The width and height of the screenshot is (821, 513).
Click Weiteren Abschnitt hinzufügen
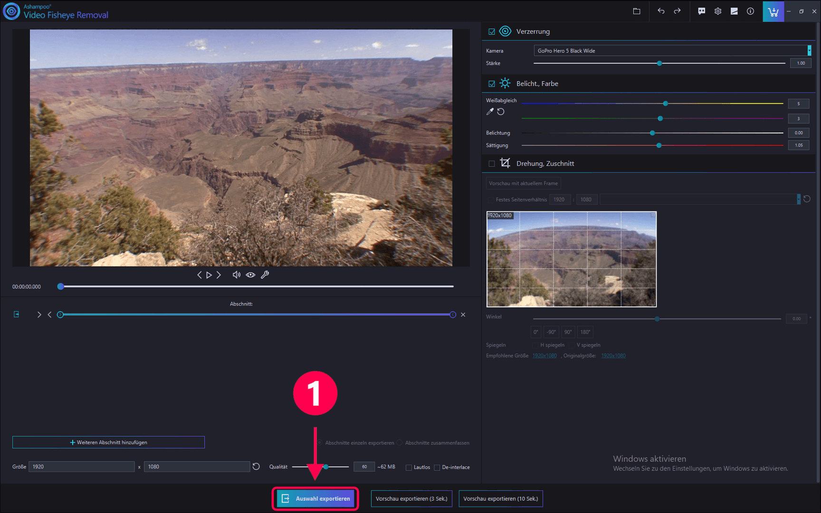[108, 442]
